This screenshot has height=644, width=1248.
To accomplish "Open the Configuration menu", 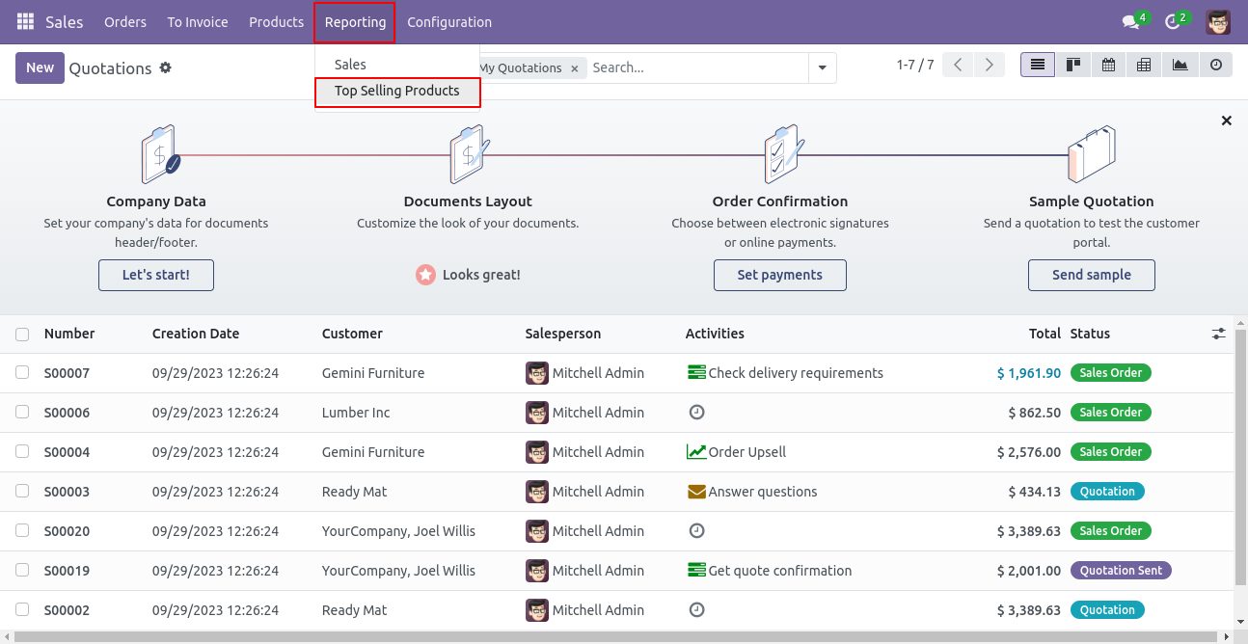I will click(x=448, y=22).
